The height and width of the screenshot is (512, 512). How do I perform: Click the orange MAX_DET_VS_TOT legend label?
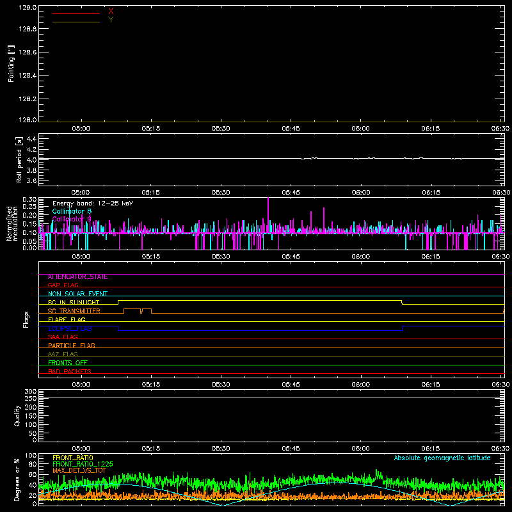79,470
